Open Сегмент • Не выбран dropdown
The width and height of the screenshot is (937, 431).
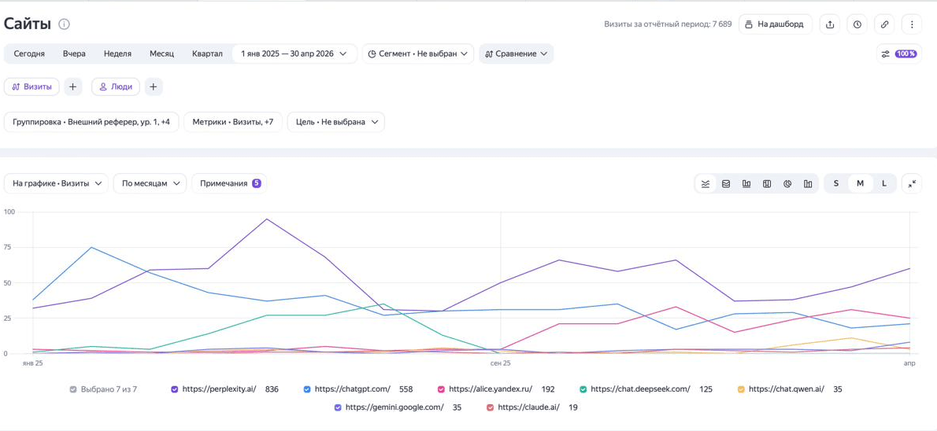(x=417, y=53)
